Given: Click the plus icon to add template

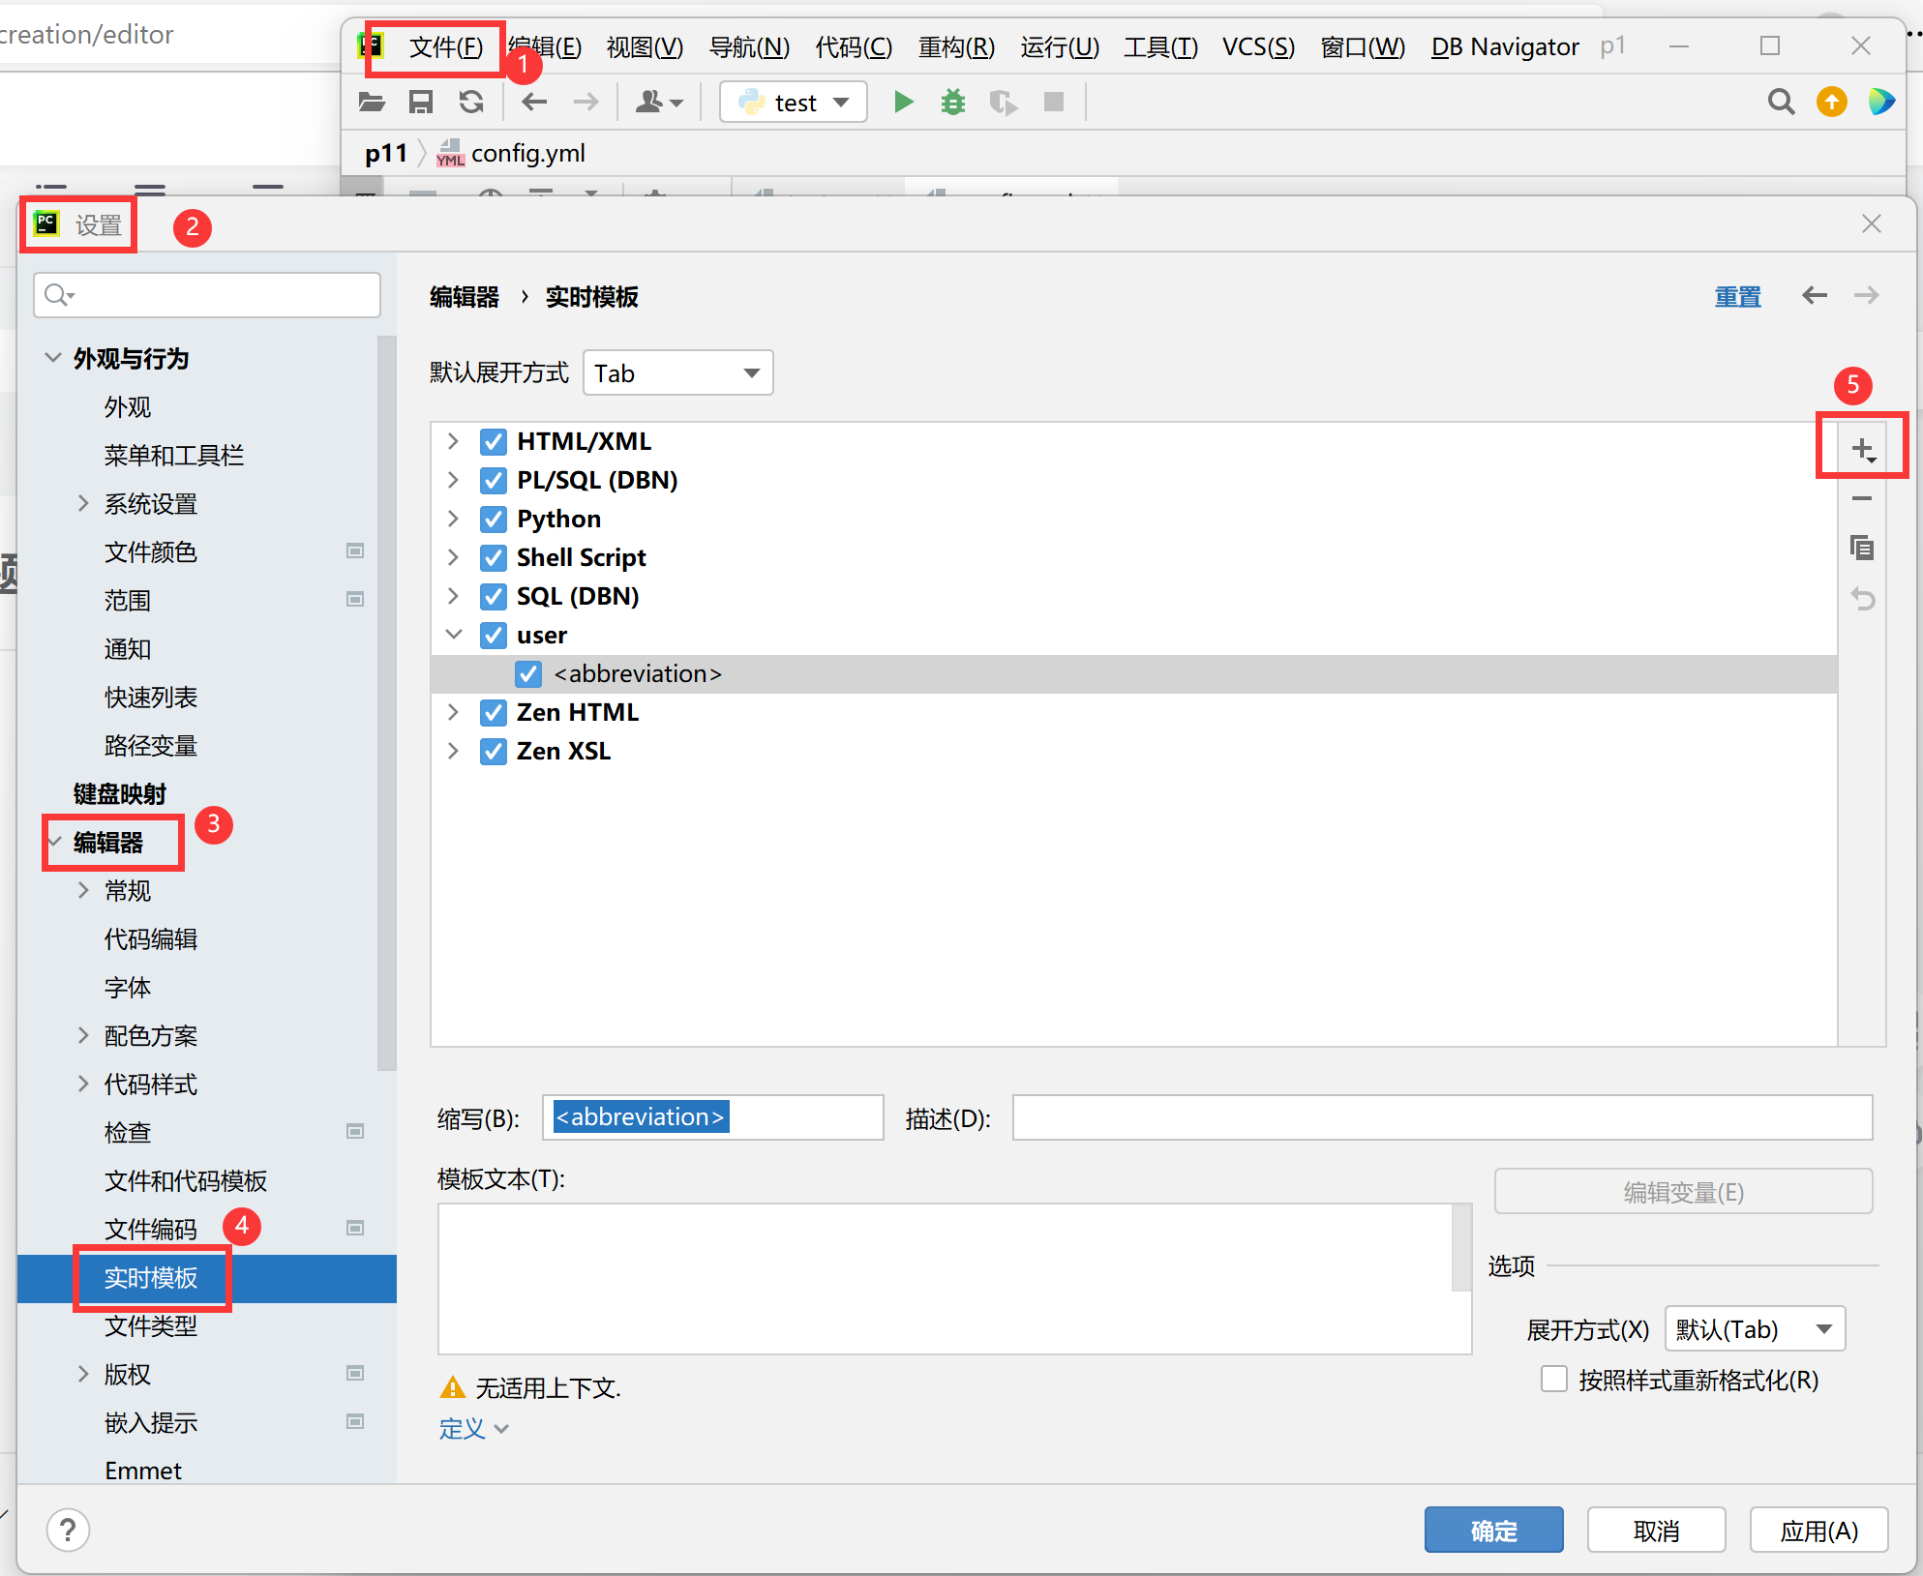Looking at the screenshot, I should [1862, 448].
